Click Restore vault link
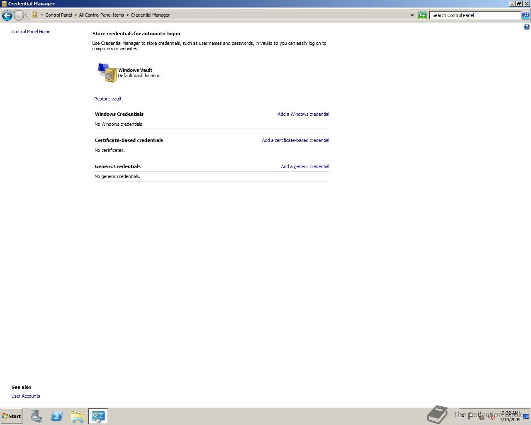 pos(108,99)
